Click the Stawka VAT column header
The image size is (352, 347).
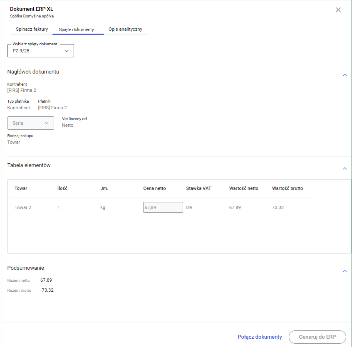point(198,188)
